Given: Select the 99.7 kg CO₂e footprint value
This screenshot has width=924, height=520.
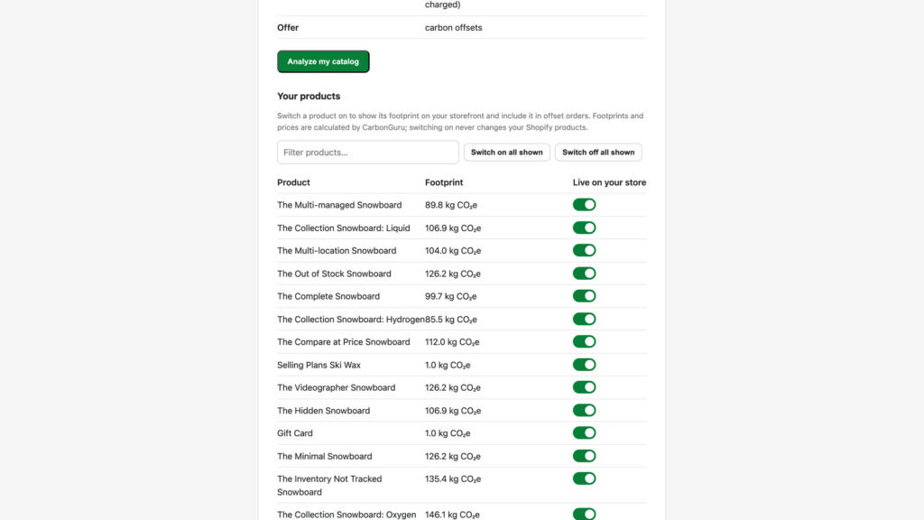Looking at the screenshot, I should point(451,296).
